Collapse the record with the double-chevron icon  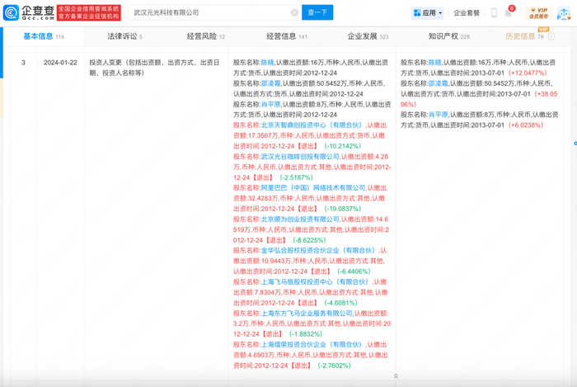[x=396, y=375]
